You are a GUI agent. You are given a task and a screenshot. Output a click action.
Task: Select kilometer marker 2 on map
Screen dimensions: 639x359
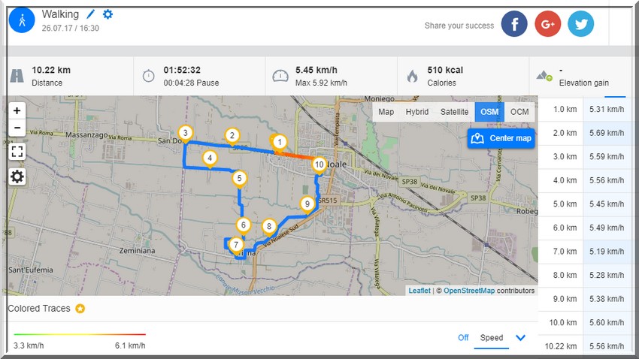click(232, 137)
